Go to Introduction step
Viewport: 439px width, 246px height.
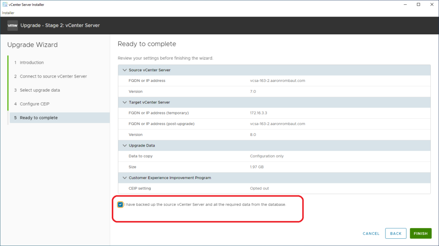pyautogui.click(x=31, y=63)
